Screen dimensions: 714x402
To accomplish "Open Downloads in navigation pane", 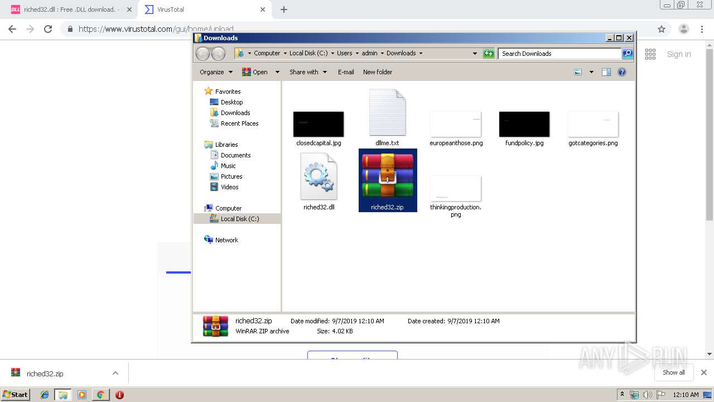I will [235, 113].
